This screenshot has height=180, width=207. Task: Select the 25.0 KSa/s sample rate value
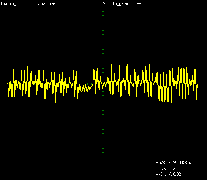coord(183,163)
